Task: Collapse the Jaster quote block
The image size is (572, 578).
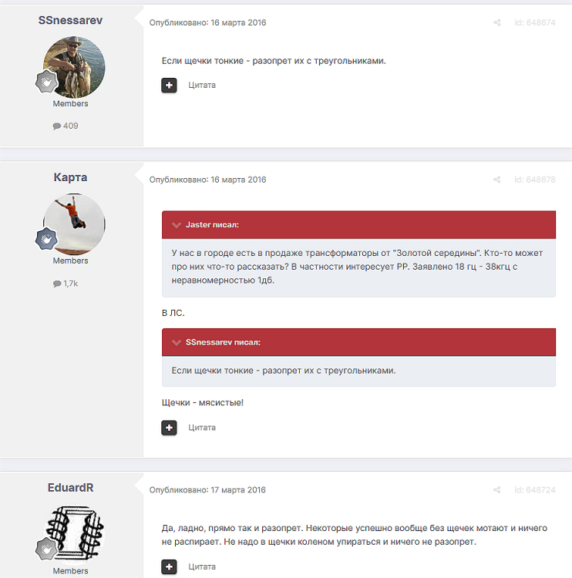Action: [177, 225]
